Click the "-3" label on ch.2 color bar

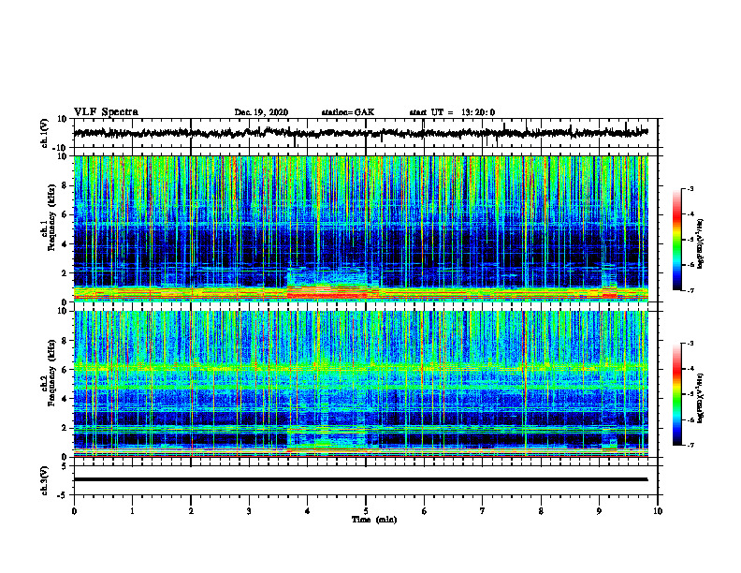pos(690,344)
